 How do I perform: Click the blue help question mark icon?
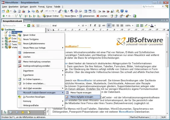click(126, 11)
